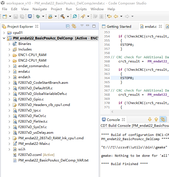169x177 pixels.
Task: Select the PM_endat22-Main.c file
Action: [34, 143]
